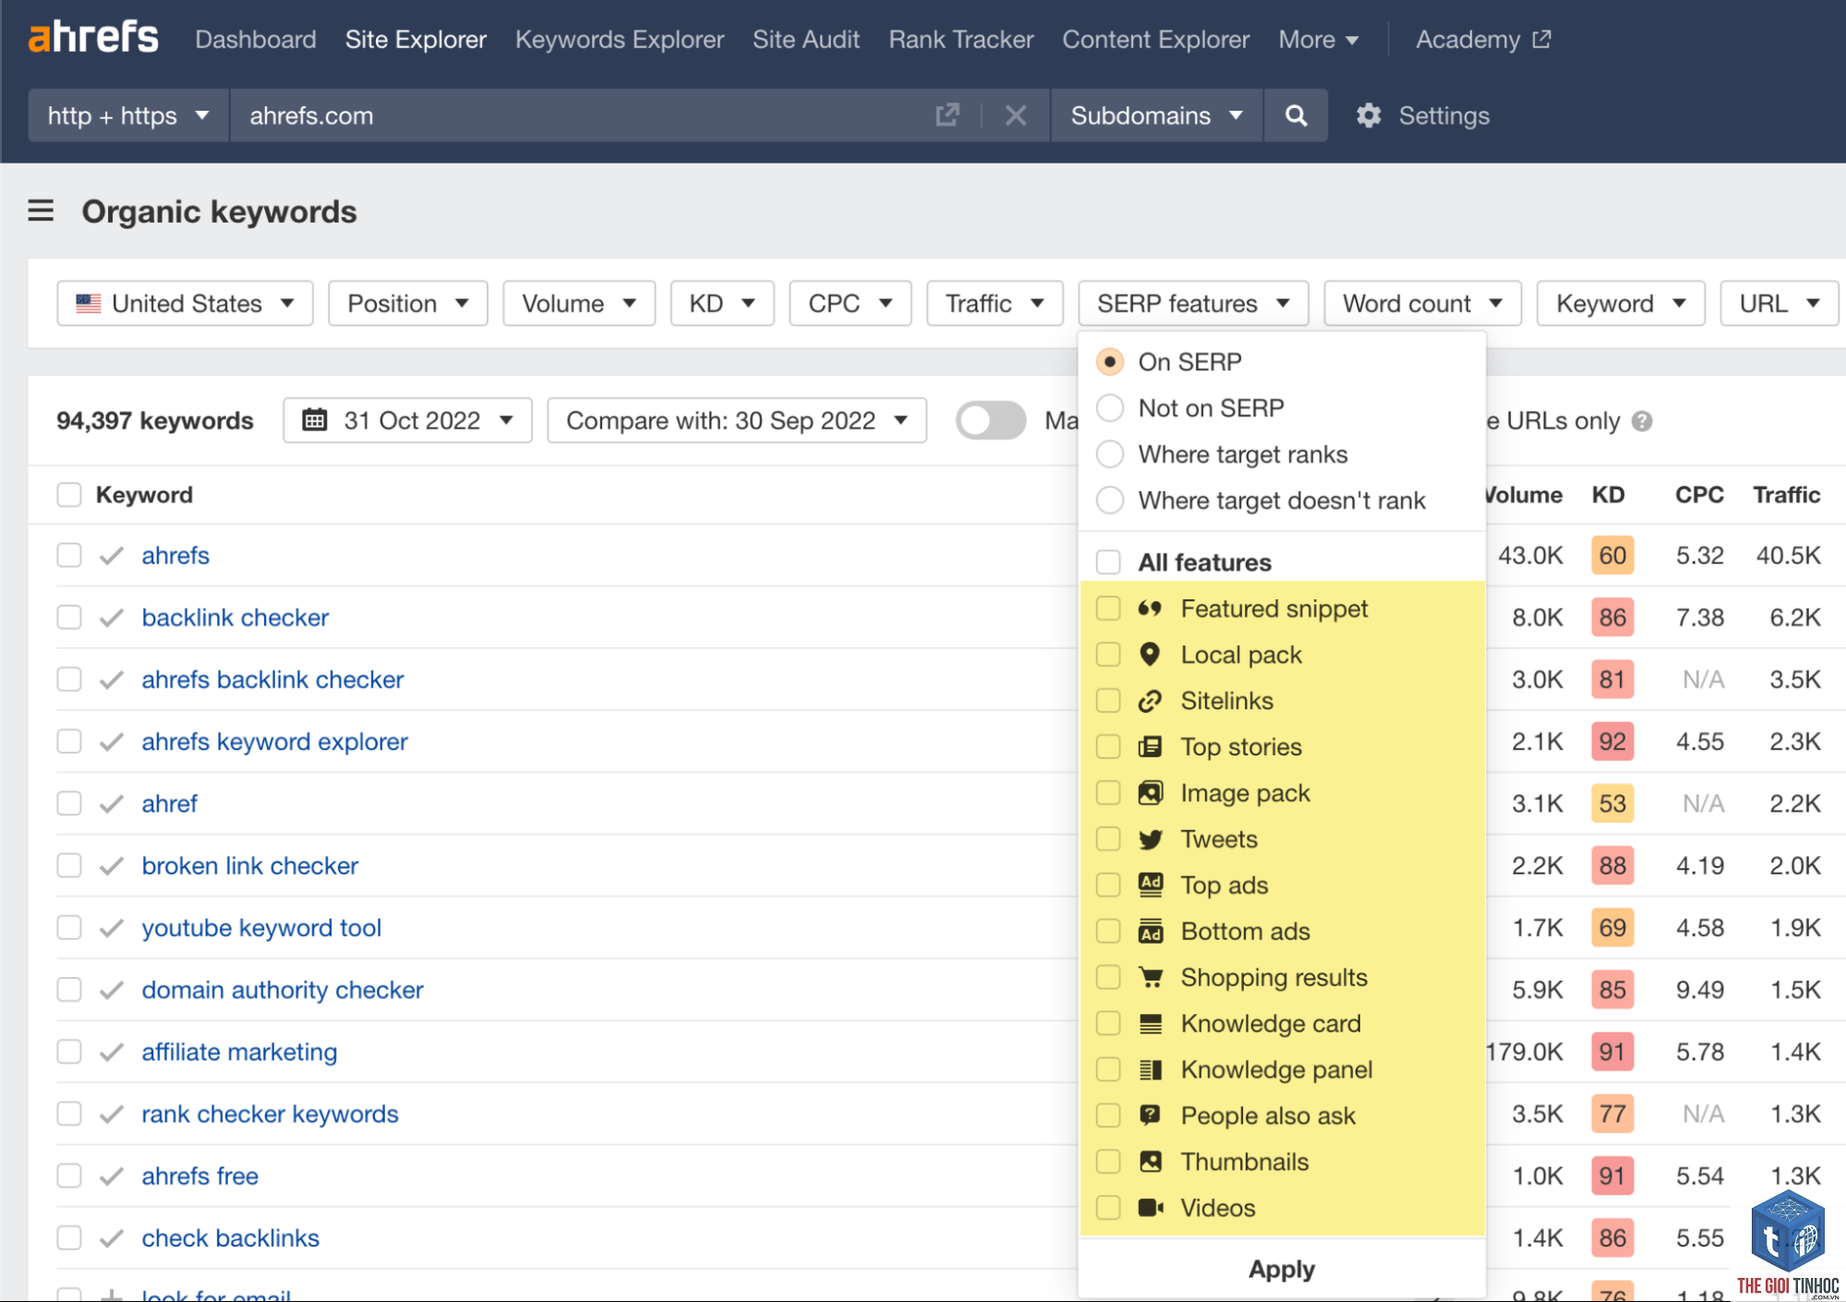Screen dimensions: 1846x1302
Task: Click the People also ask icon
Action: click(x=1150, y=1115)
